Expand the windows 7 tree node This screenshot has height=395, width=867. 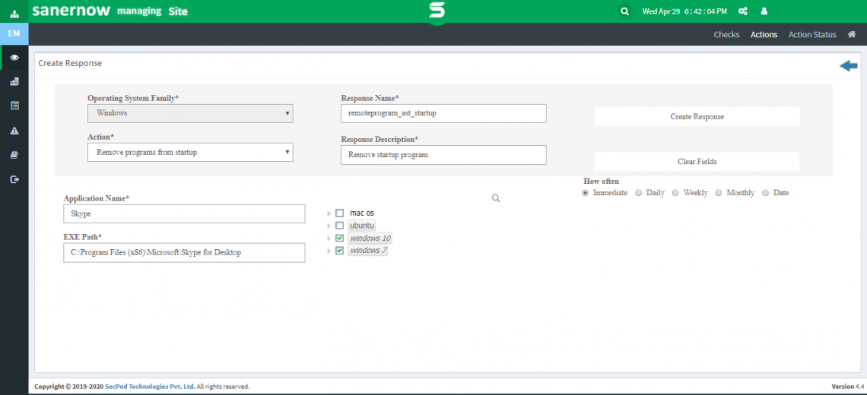[x=329, y=251]
